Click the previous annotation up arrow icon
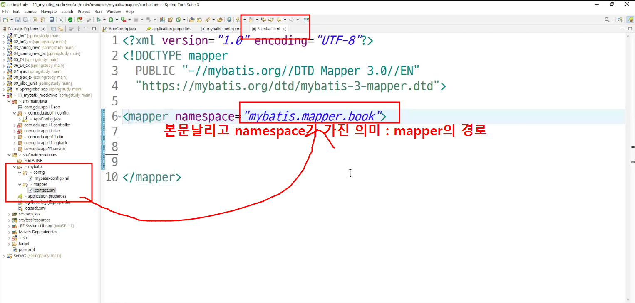 pos(251,20)
